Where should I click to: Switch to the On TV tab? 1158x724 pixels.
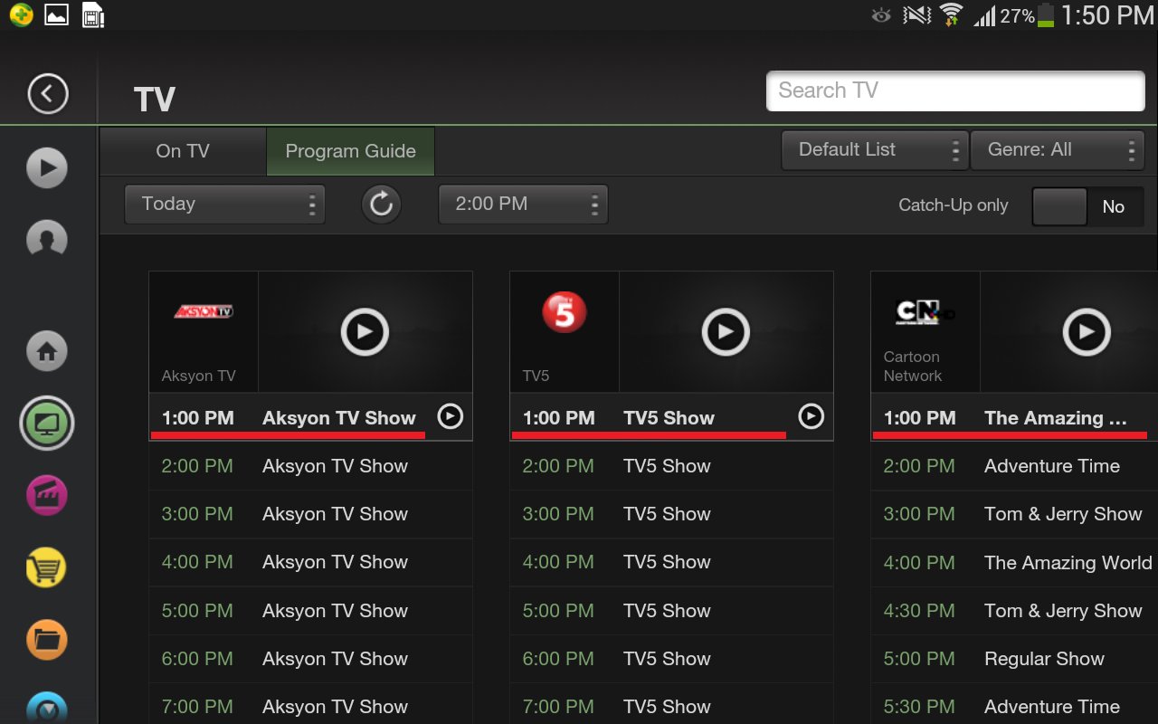181,151
